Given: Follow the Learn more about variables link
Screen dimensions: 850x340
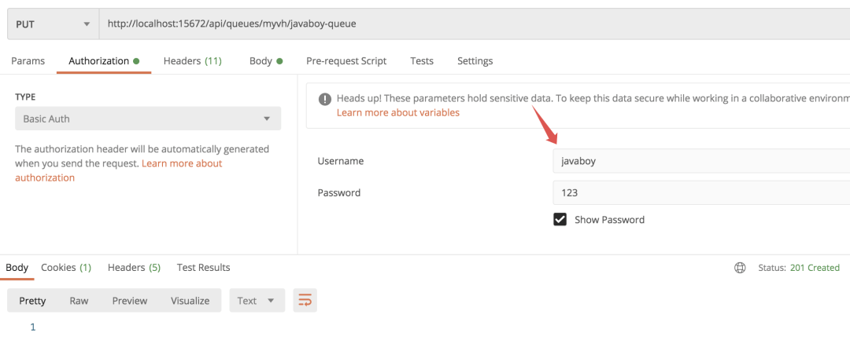Looking at the screenshot, I should tap(398, 112).
